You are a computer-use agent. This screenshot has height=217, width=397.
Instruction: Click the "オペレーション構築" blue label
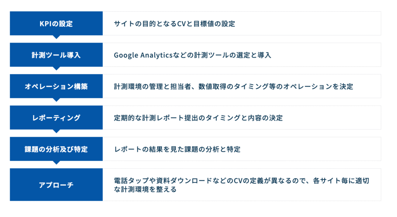pyautogui.click(x=56, y=86)
